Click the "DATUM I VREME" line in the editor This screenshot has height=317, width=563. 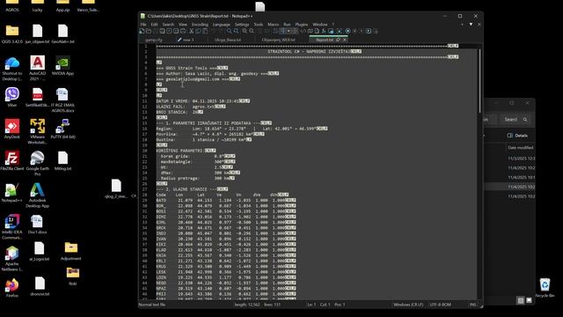(x=203, y=101)
